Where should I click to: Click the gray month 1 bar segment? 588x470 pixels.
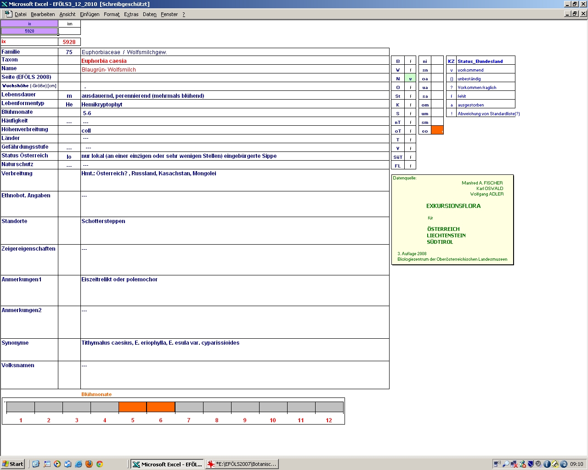(21, 407)
